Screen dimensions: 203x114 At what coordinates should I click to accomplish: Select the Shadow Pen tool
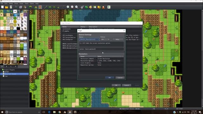[x=63, y=7]
